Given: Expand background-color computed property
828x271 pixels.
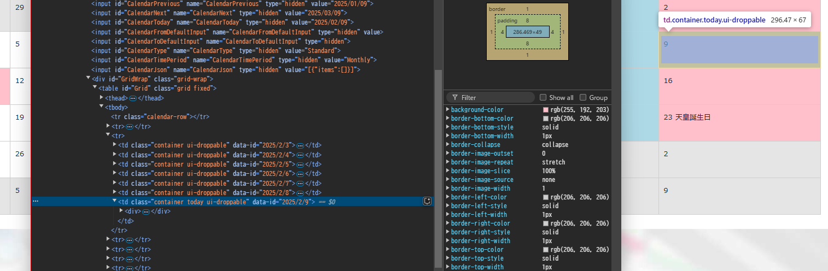Looking at the screenshot, I should [448, 109].
